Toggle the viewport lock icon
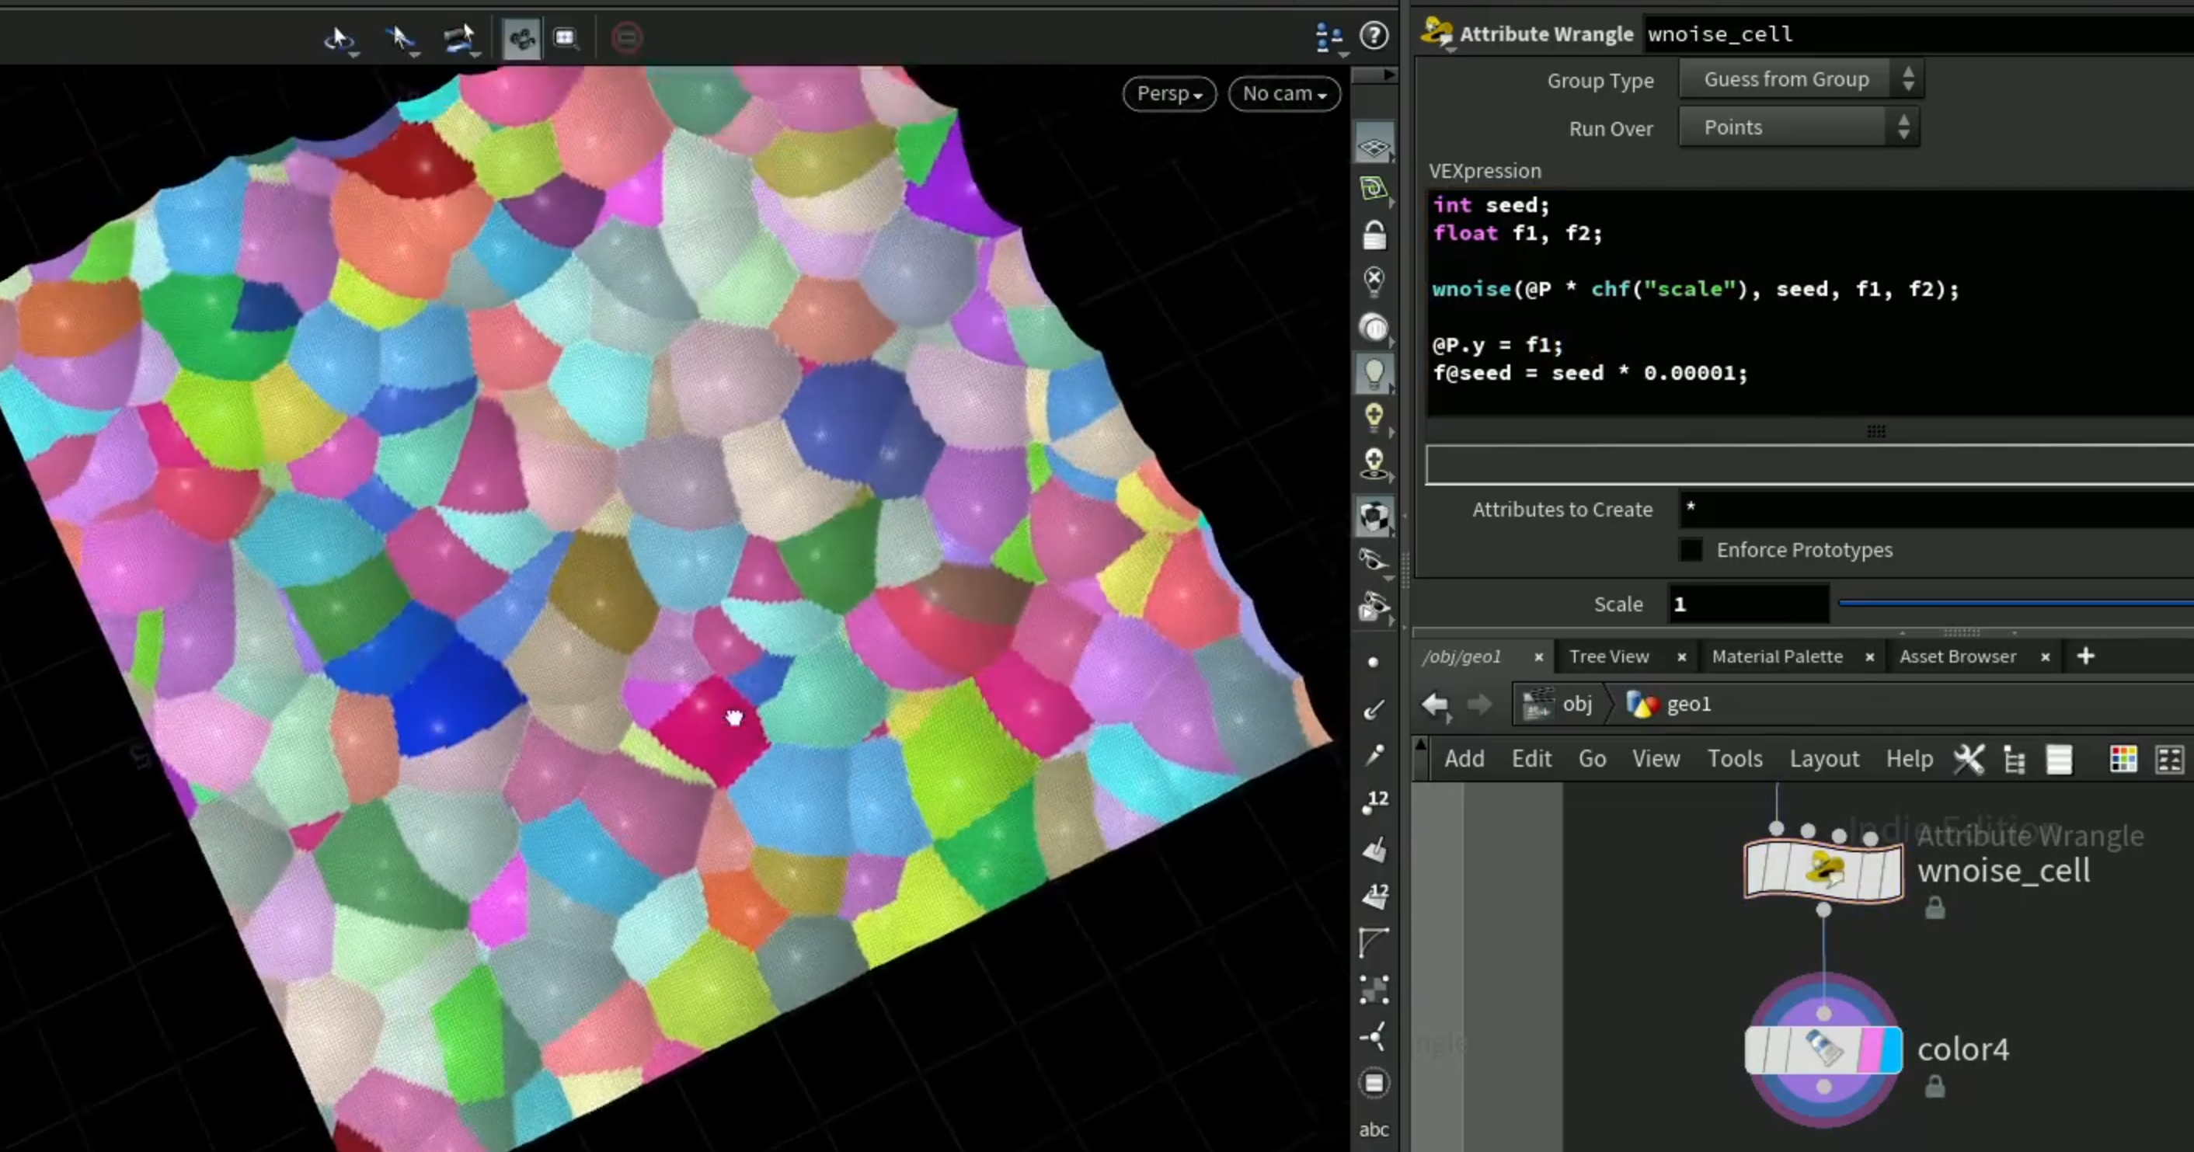 coord(1374,235)
